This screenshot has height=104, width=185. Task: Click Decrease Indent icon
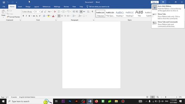pos(74,12)
